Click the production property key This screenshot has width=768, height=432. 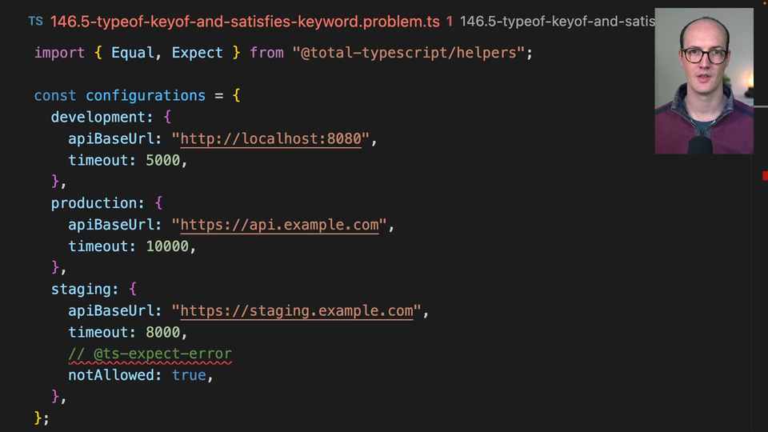(94, 203)
